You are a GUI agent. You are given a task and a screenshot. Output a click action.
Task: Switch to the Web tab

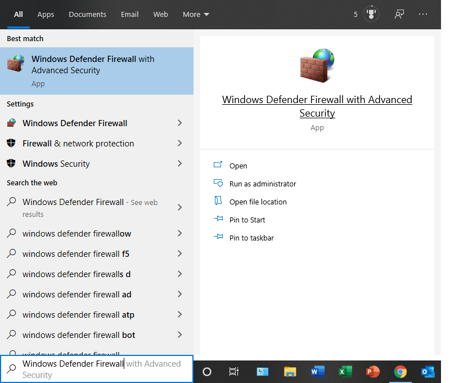[x=160, y=15]
